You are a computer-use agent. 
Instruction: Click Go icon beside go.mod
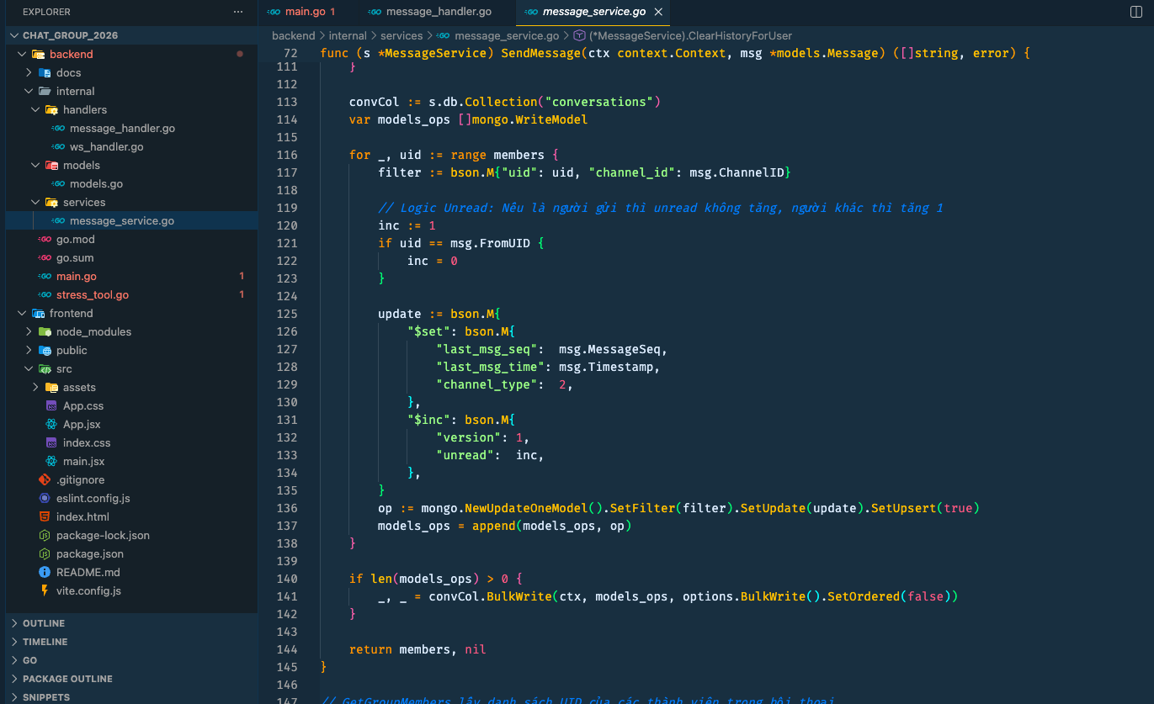click(x=45, y=239)
